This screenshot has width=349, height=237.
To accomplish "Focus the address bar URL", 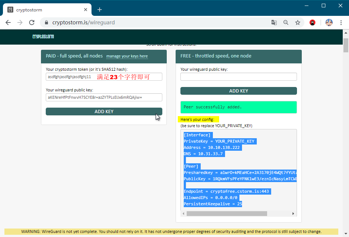I will [x=83, y=22].
